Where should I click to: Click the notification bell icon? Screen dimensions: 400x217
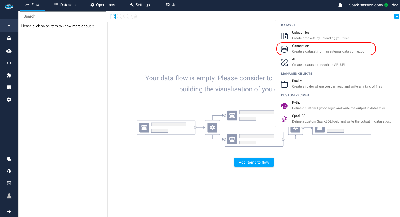click(x=340, y=5)
